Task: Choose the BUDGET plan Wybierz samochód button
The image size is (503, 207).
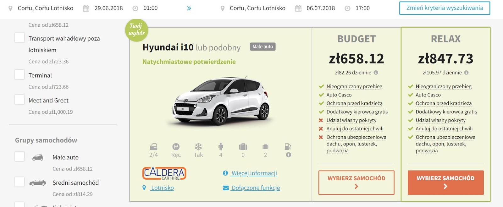Action: click(x=356, y=182)
